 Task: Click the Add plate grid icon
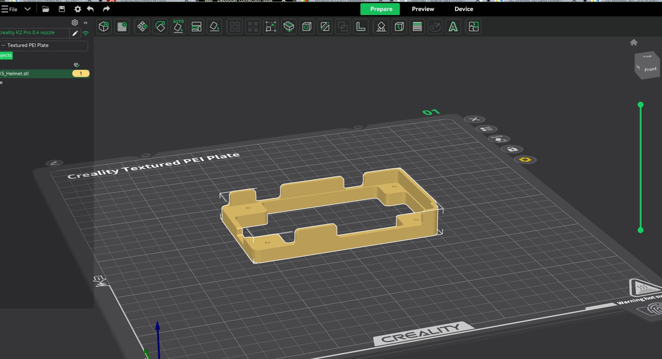coord(122,27)
